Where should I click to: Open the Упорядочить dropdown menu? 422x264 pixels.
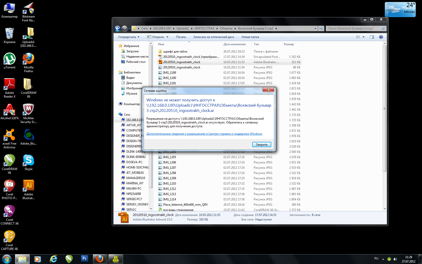[129, 37]
